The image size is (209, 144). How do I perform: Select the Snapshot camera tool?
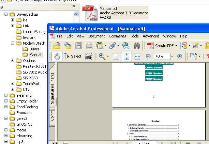click(x=88, y=57)
